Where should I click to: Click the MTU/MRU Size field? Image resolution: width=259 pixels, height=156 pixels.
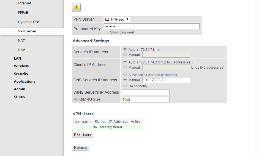point(146,100)
